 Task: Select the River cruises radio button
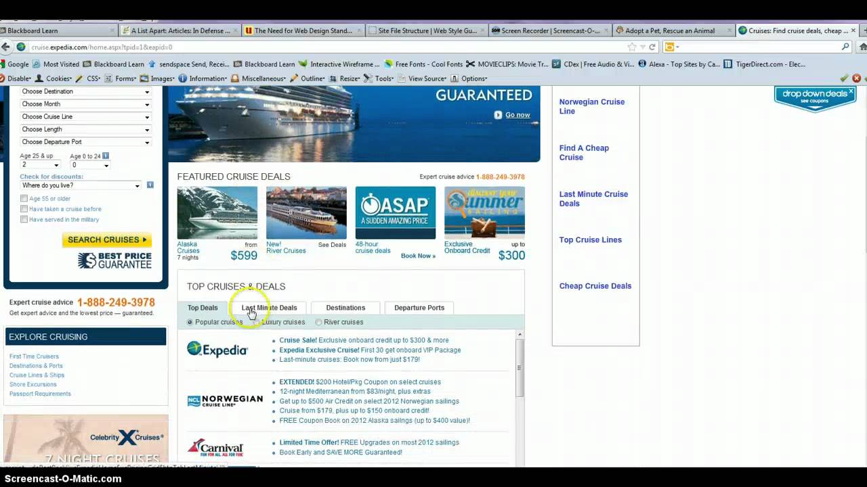[318, 322]
